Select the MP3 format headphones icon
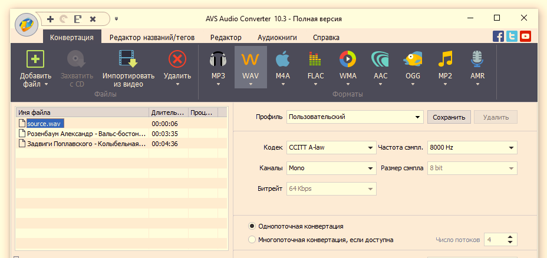547x258 pixels. click(218, 59)
